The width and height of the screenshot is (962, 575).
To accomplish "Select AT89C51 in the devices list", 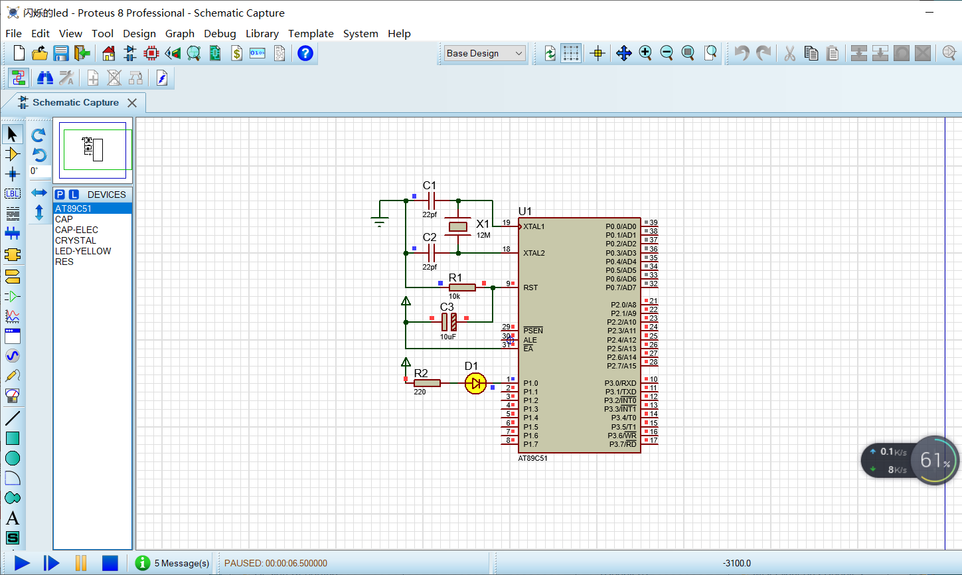I will point(92,208).
